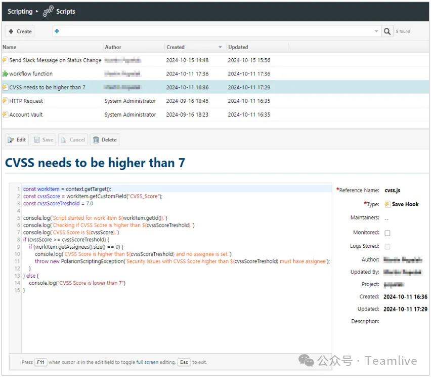The image size is (431, 378).
Task: Click the '5 found' result count
Action: (403, 31)
